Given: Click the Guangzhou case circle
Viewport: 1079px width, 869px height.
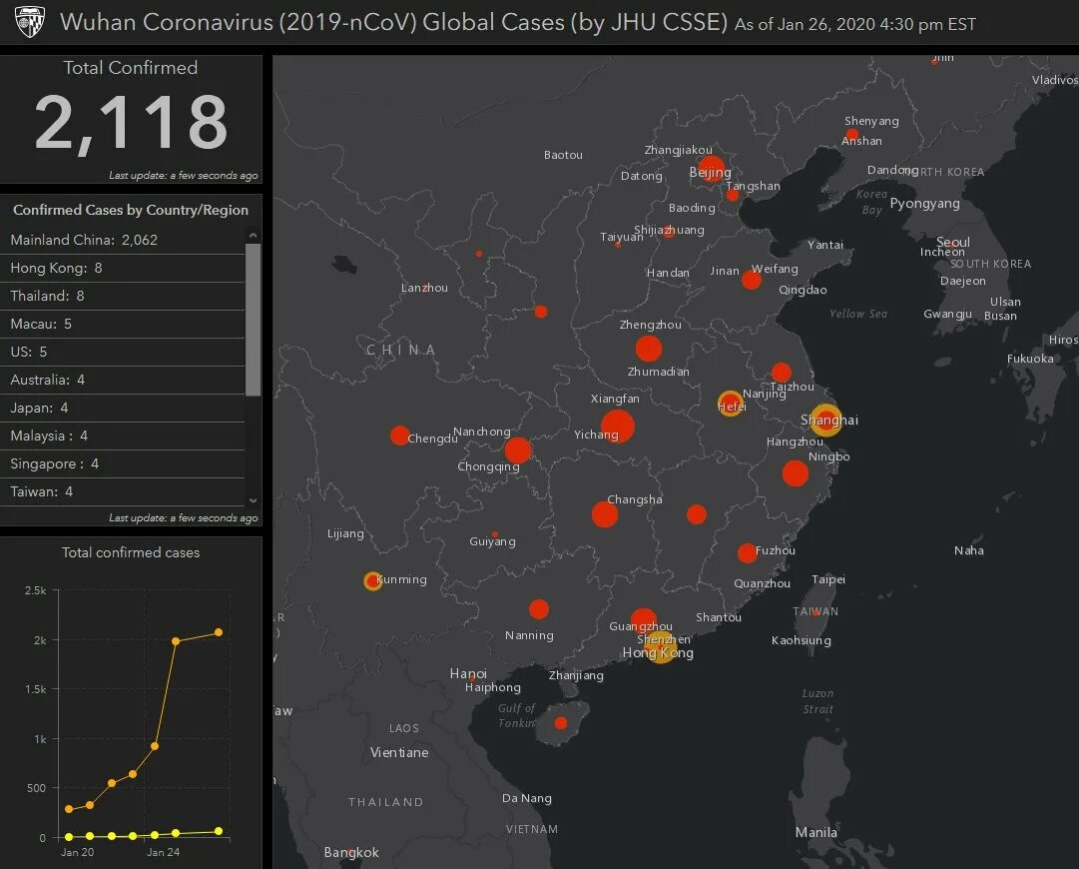Looking at the screenshot, I should click(x=644, y=620).
